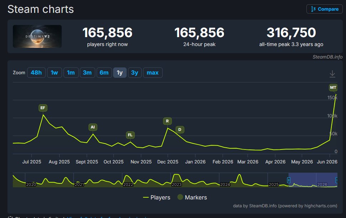The width and height of the screenshot is (346, 218).
Task: Click the MT chart marker
Action: pos(333,88)
